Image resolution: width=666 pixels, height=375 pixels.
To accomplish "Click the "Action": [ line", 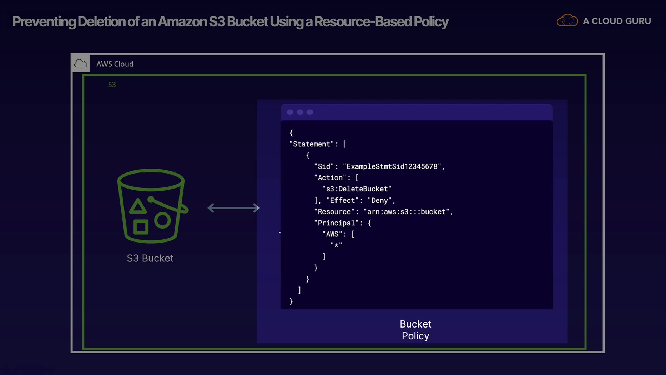I will 336,177.
